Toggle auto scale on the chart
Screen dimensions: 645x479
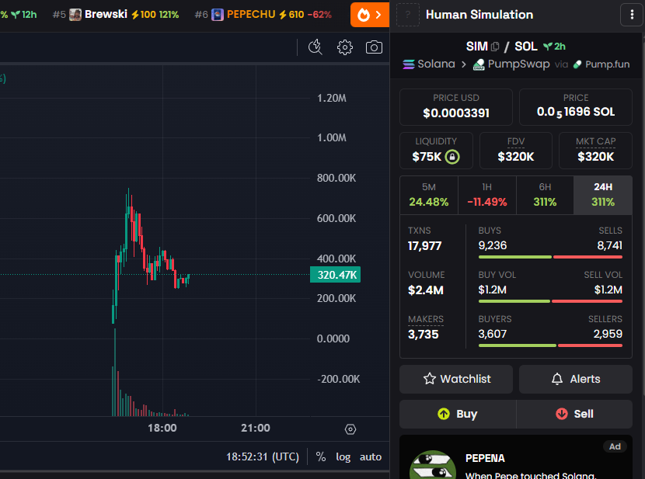tap(371, 456)
